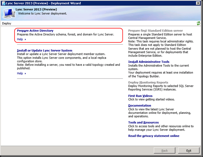The height and width of the screenshot is (157, 203).
Task: Open Tools and Resources link
Action: [144, 122]
